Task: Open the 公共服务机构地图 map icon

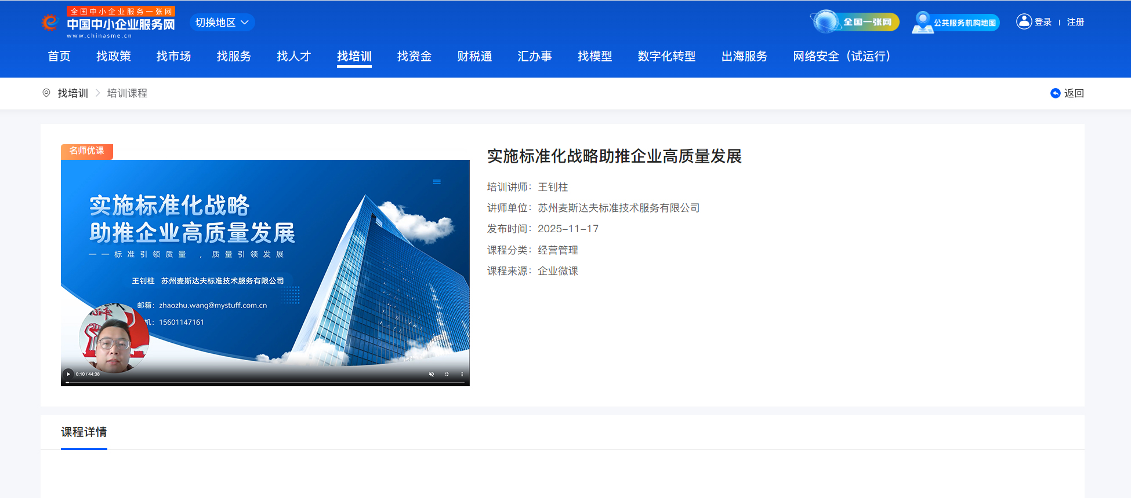Action: coord(922,23)
